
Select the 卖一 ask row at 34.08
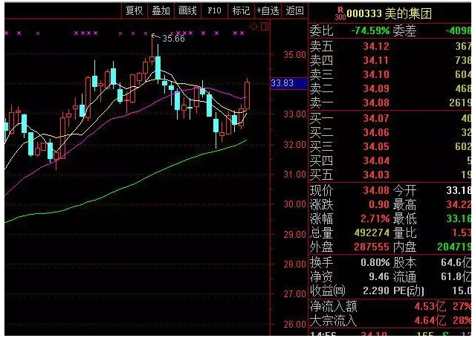click(x=389, y=103)
